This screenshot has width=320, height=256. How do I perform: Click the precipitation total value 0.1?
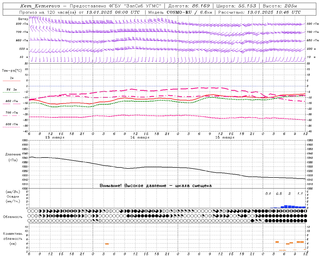(268, 193)
